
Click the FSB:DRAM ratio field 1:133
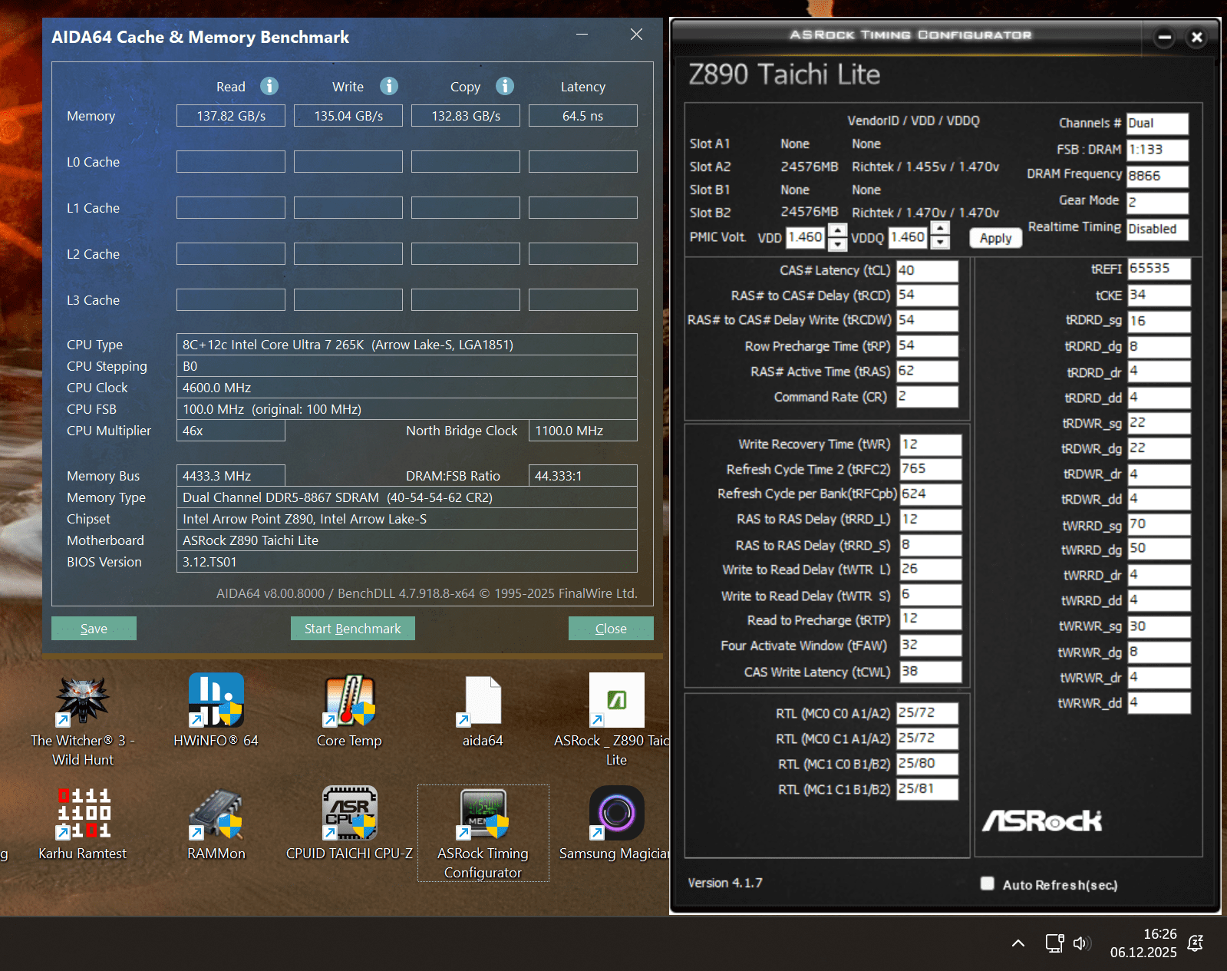(1157, 149)
